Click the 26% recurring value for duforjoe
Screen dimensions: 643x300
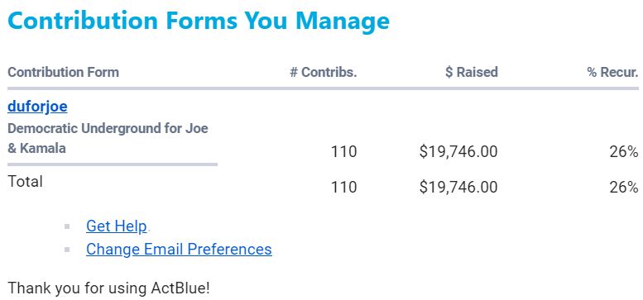pyautogui.click(x=624, y=152)
